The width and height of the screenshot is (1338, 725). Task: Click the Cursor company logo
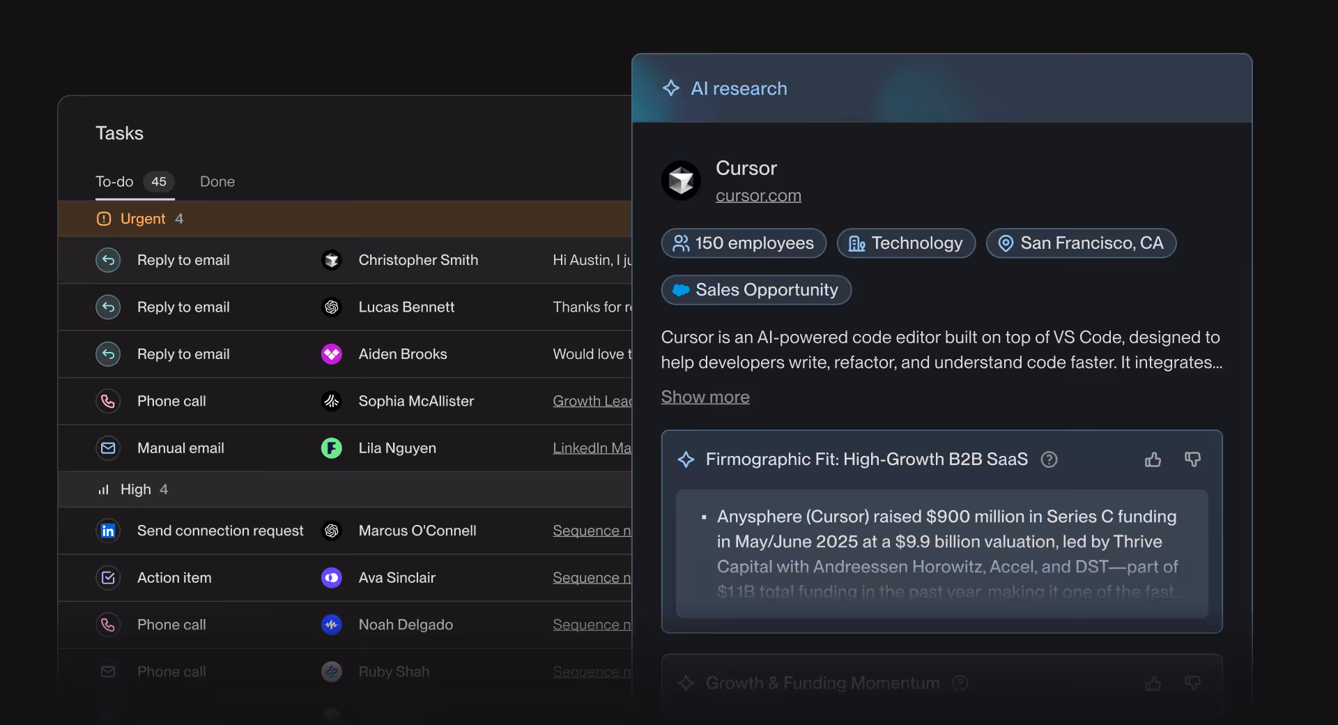[681, 181]
